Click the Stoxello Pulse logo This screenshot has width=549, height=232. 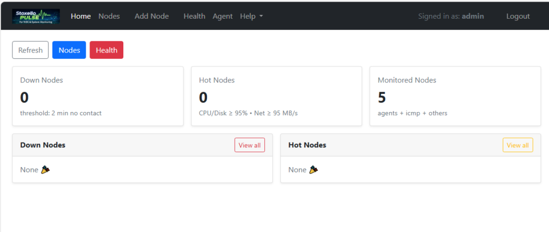pyautogui.click(x=36, y=16)
